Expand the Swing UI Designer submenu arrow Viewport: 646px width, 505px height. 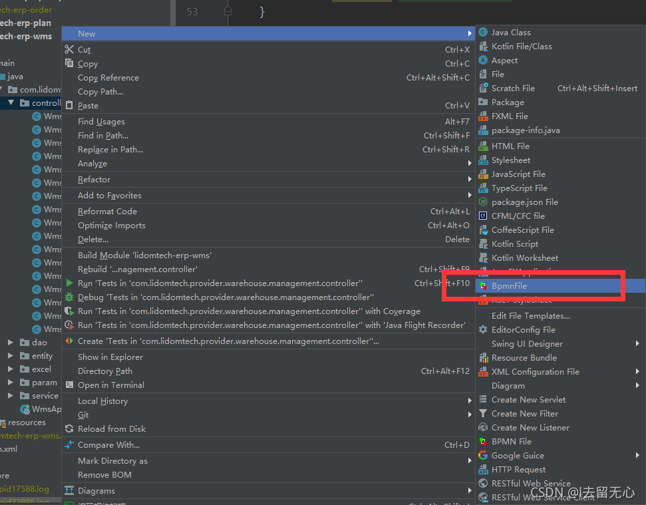[637, 343]
